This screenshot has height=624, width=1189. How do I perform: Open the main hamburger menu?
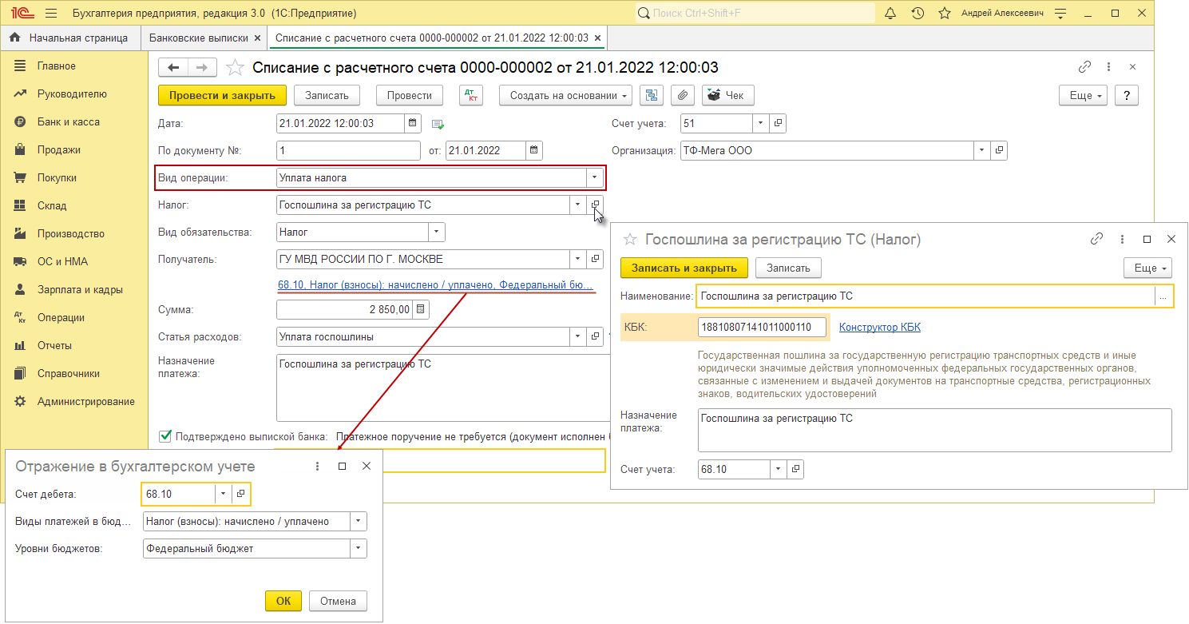click(52, 14)
